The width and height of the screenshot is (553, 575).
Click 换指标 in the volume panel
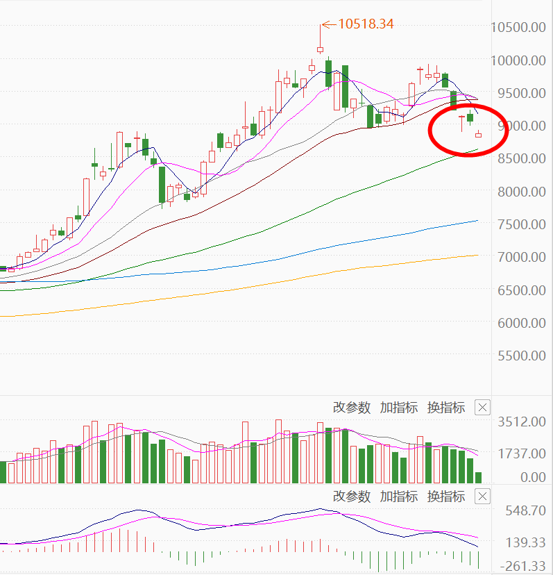tap(446, 408)
